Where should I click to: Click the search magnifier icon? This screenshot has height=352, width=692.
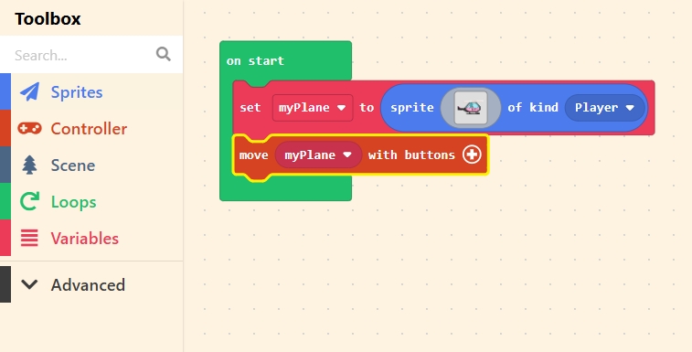tap(164, 54)
